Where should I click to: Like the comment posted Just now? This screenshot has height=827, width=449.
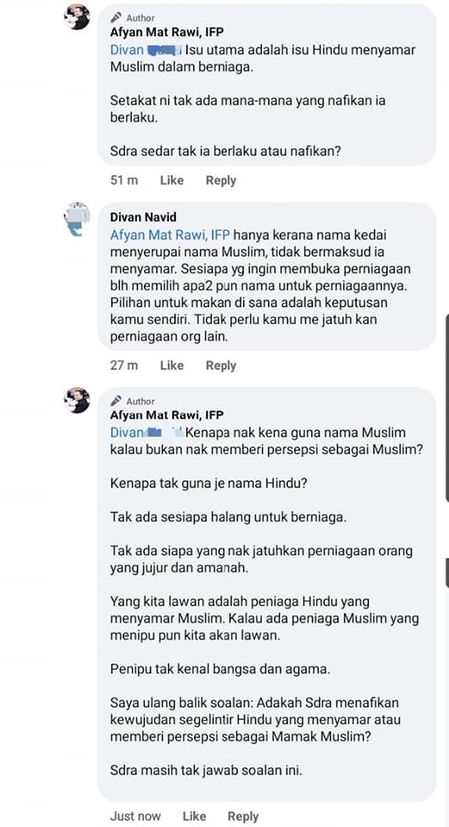(194, 816)
